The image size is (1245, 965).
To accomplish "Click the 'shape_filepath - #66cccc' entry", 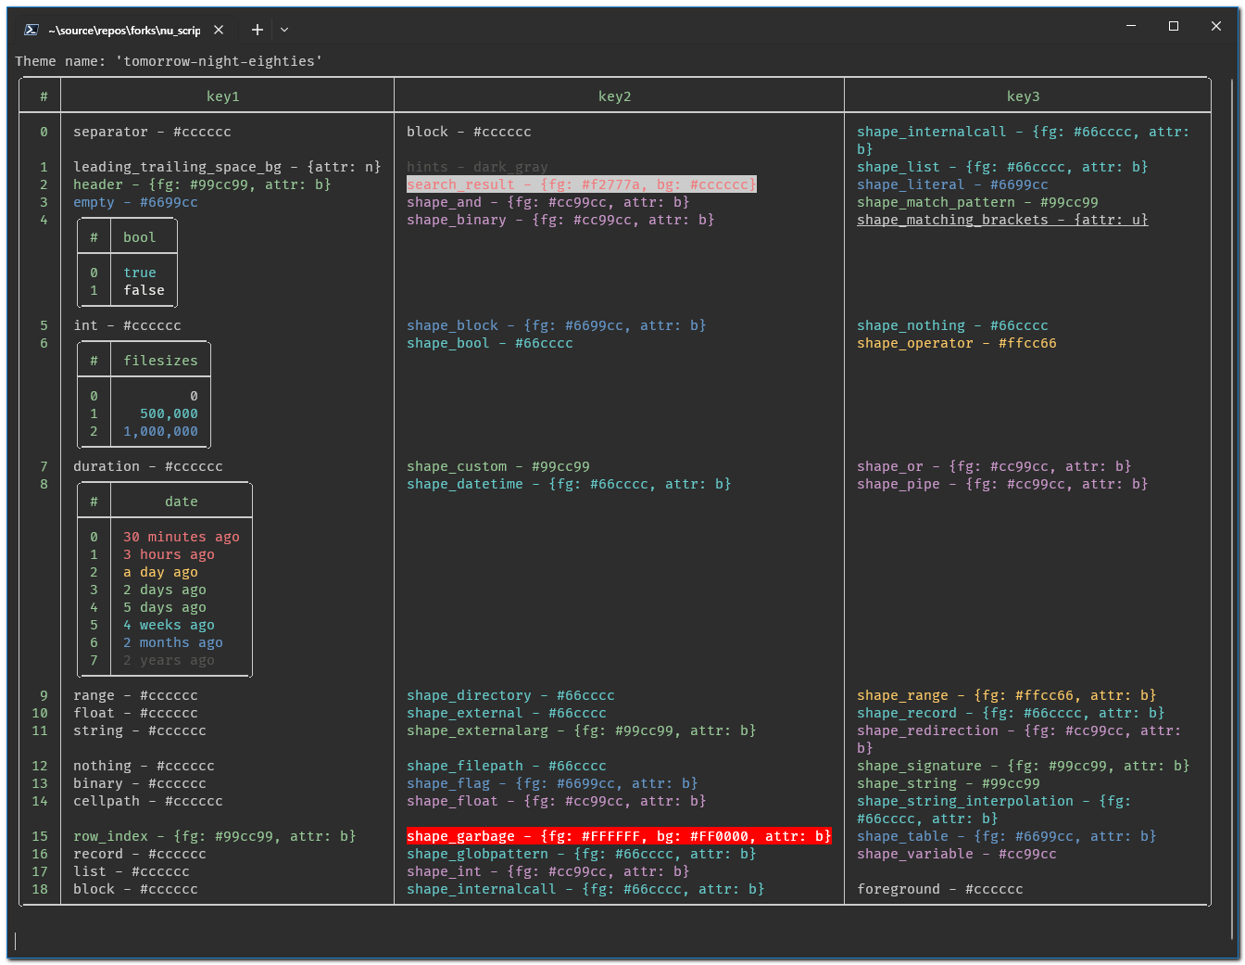I will click(507, 766).
